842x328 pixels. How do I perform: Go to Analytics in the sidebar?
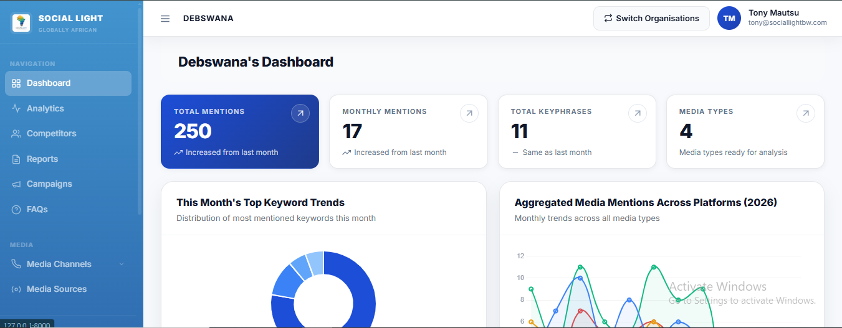tap(68, 108)
